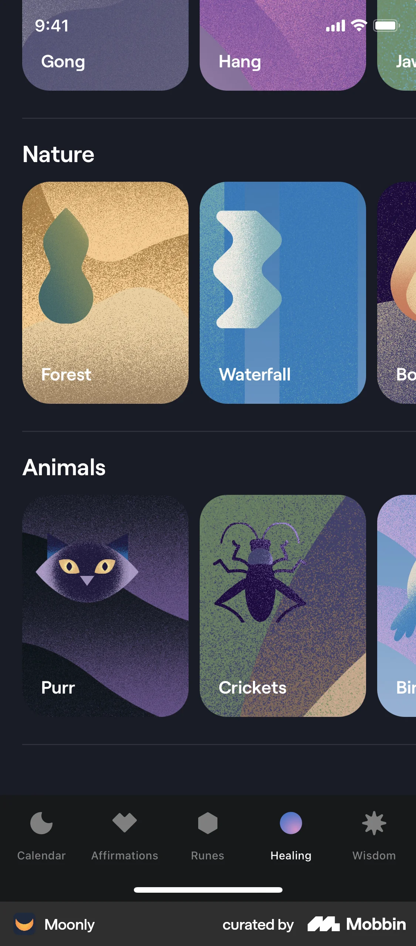
Task: Play the Waterfall sound card
Action: [x=283, y=292]
